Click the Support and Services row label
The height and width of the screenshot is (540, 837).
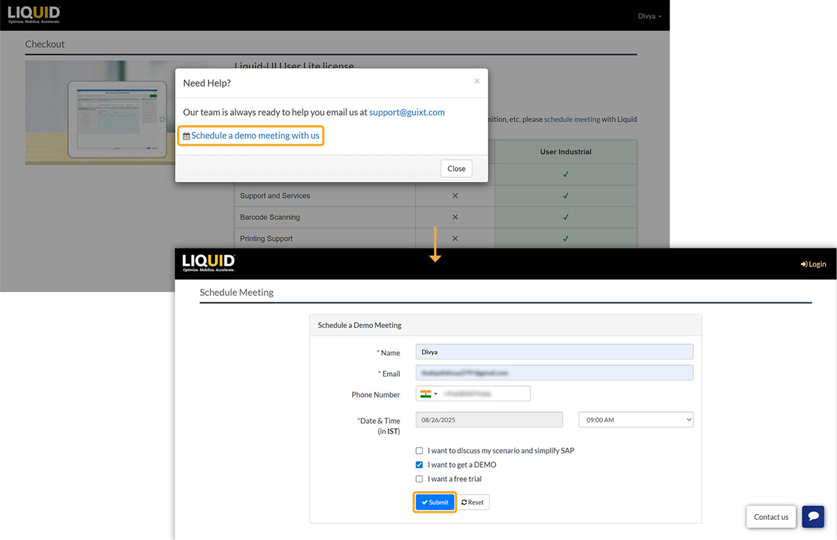275,195
